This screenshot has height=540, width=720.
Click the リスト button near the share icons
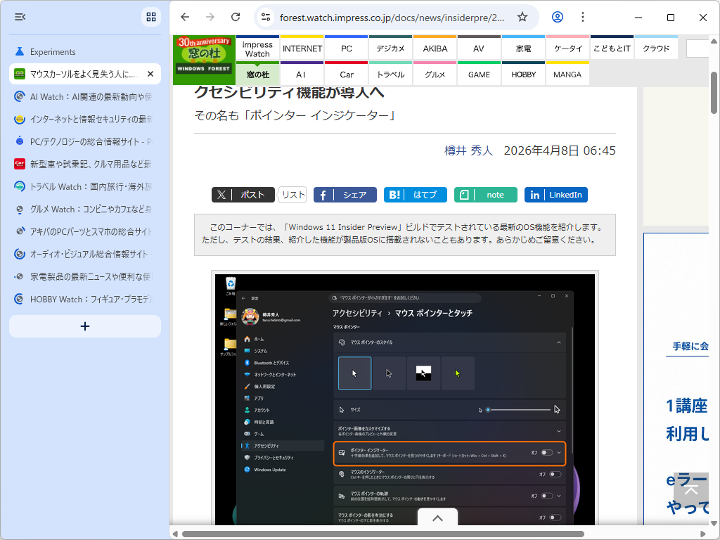point(292,195)
